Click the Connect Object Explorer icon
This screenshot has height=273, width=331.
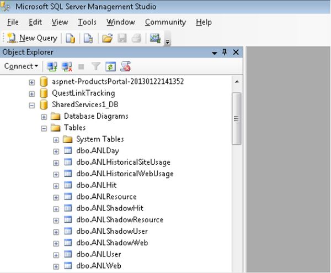point(52,66)
